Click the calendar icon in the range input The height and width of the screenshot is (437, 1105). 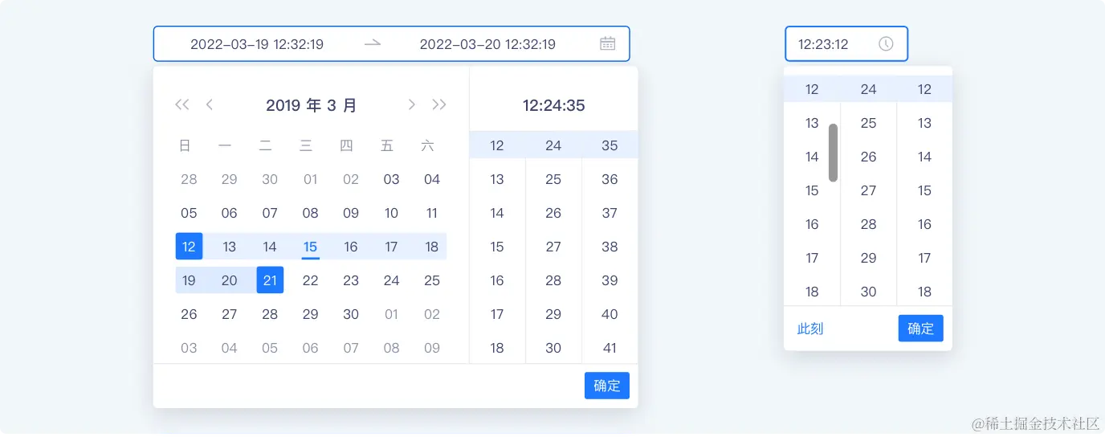[x=608, y=43]
